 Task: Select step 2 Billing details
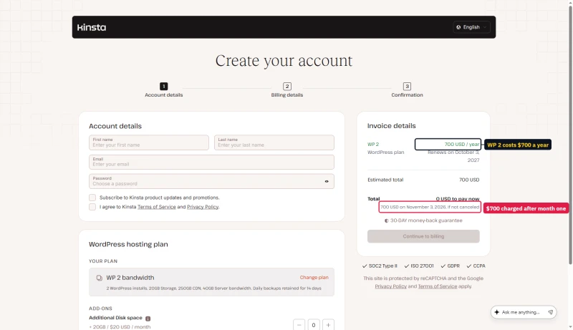click(287, 89)
